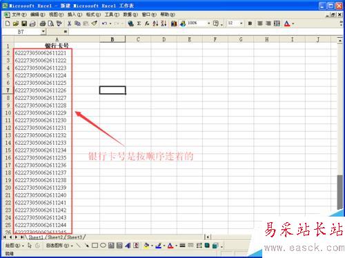Undo the last action
Image resolution: width=345 pixels, height=258 pixels.
[x=104, y=23]
